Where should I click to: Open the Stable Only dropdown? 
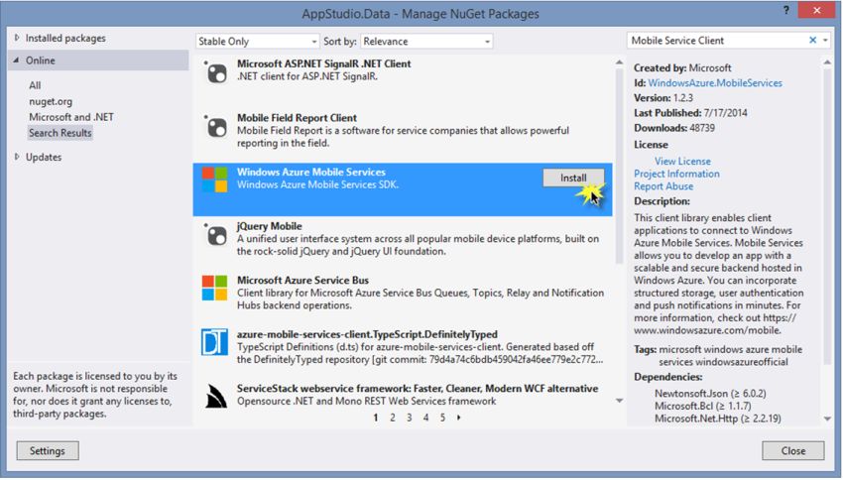pyautogui.click(x=257, y=42)
